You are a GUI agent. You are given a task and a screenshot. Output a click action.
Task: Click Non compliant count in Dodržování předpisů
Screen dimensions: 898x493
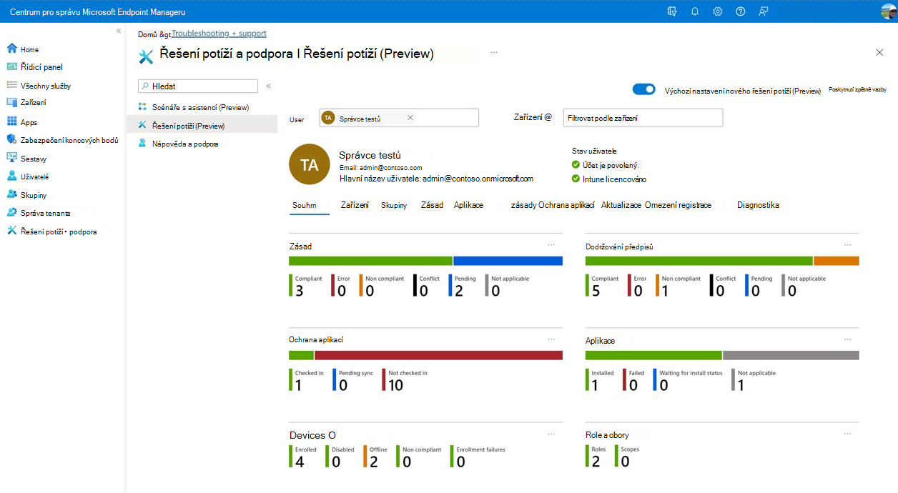coord(666,291)
